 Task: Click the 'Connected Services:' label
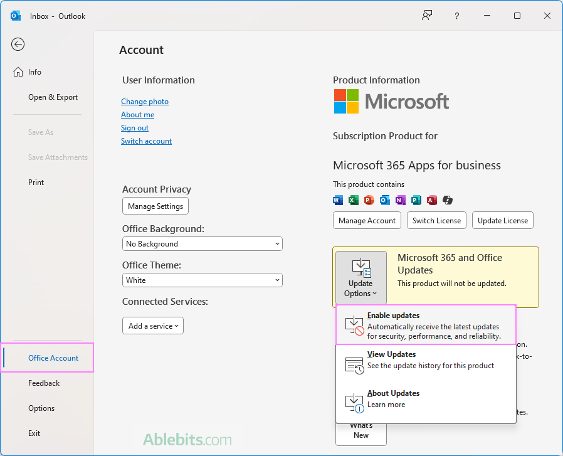point(165,302)
